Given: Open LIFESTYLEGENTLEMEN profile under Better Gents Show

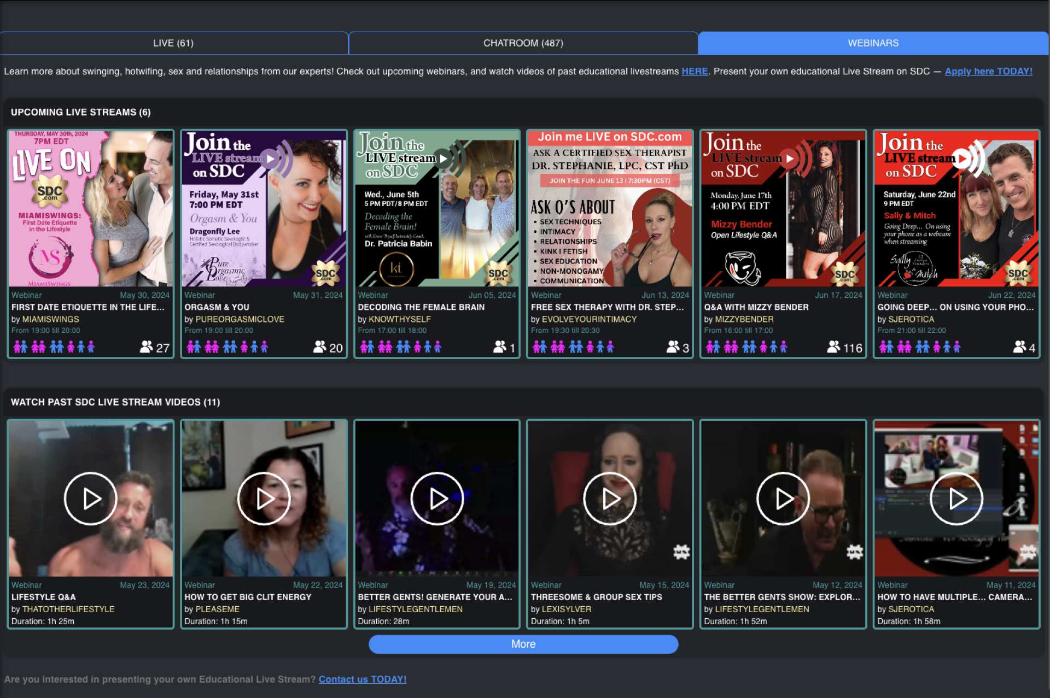Looking at the screenshot, I should [762, 609].
